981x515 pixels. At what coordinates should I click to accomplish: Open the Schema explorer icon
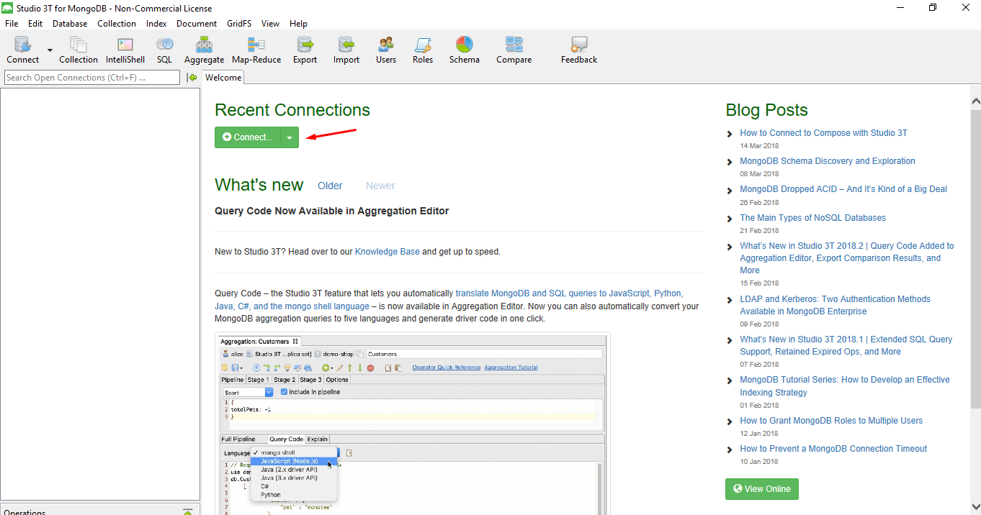click(465, 50)
